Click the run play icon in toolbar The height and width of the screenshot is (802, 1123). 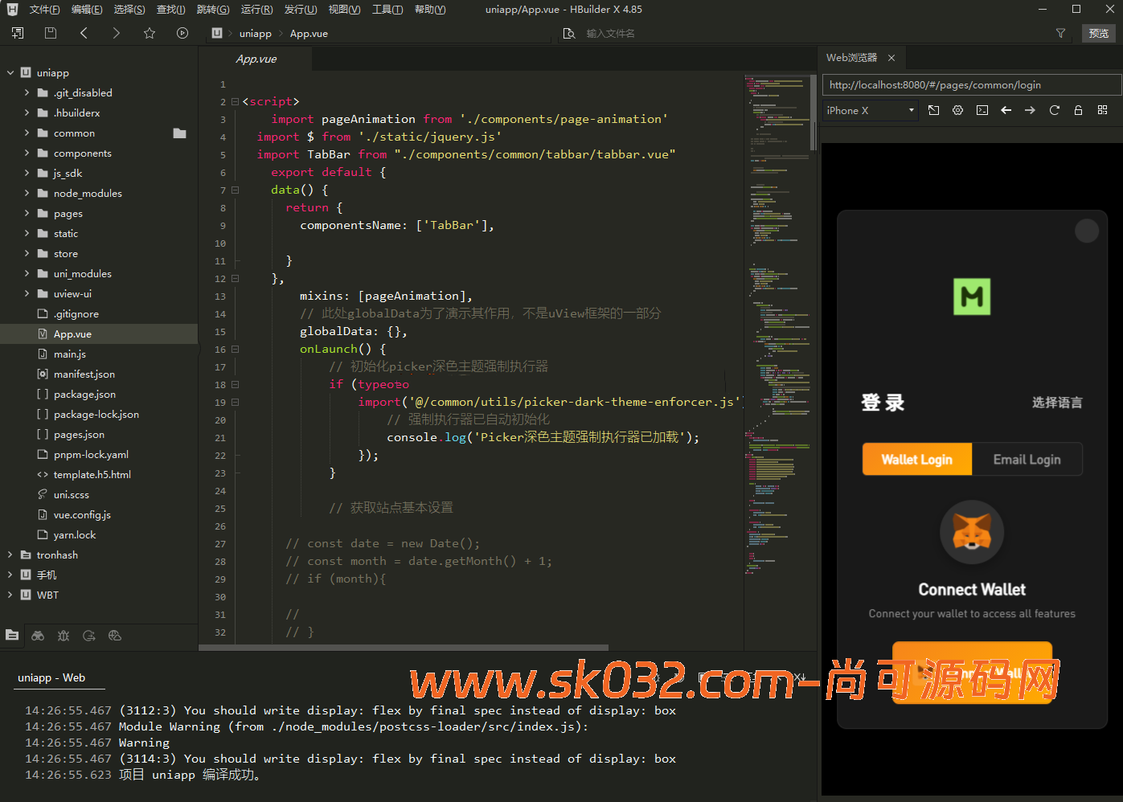[182, 33]
